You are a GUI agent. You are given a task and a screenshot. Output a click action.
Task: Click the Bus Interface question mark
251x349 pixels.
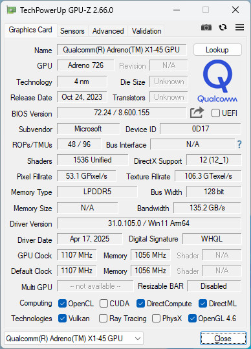(x=239, y=144)
